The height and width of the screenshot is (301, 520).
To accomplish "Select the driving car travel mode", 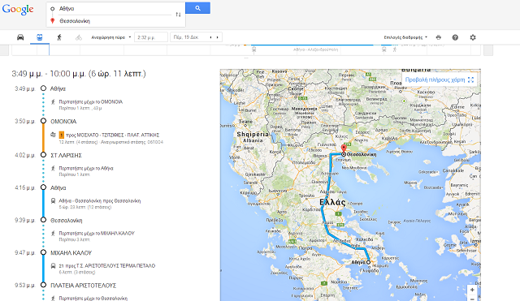I will coord(20,37).
